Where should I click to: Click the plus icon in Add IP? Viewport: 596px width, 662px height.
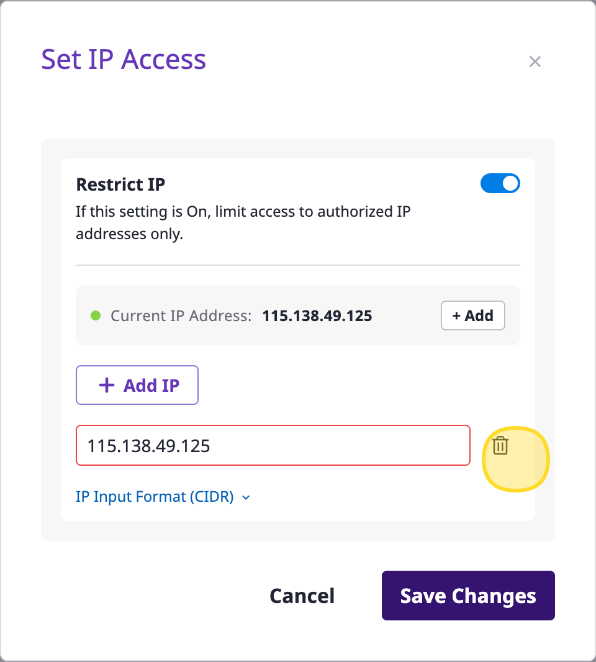[x=107, y=386]
